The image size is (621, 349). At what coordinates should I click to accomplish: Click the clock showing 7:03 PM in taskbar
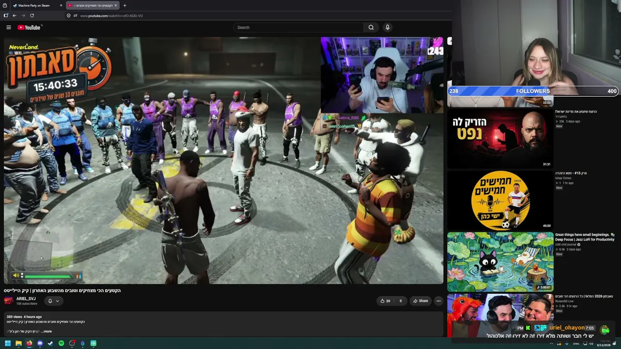[x=604, y=344]
